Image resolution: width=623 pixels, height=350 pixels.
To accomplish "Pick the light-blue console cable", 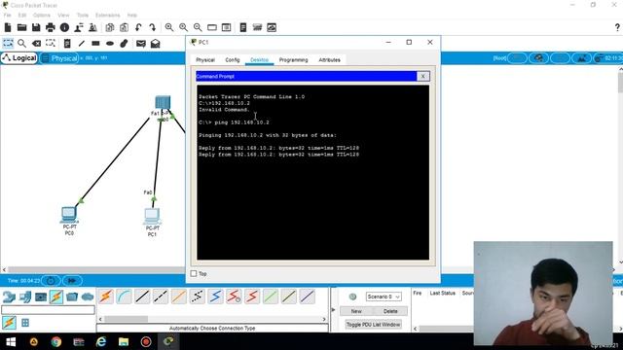I will point(124,297).
